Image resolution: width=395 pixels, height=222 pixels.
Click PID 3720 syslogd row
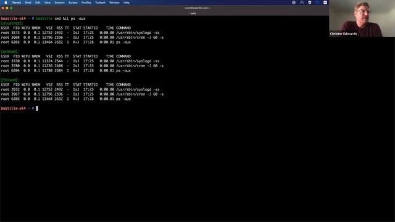tap(80, 61)
